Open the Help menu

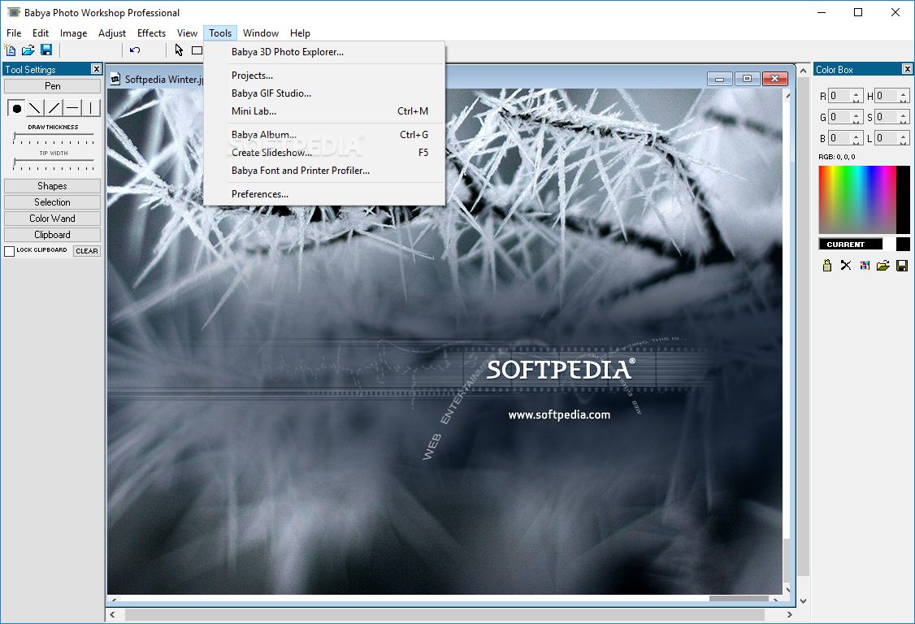click(x=300, y=33)
